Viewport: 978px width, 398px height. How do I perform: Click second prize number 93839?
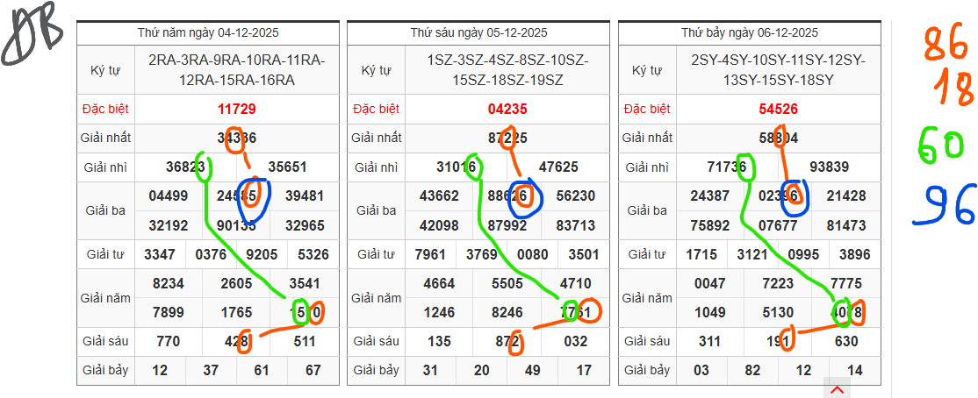pos(829,167)
